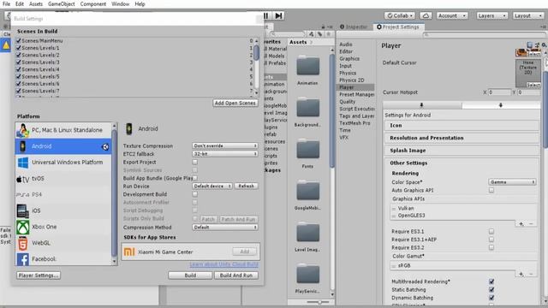Uncheck Scenes/MainMenu in build list
This screenshot has height=308, width=548.
19,40
